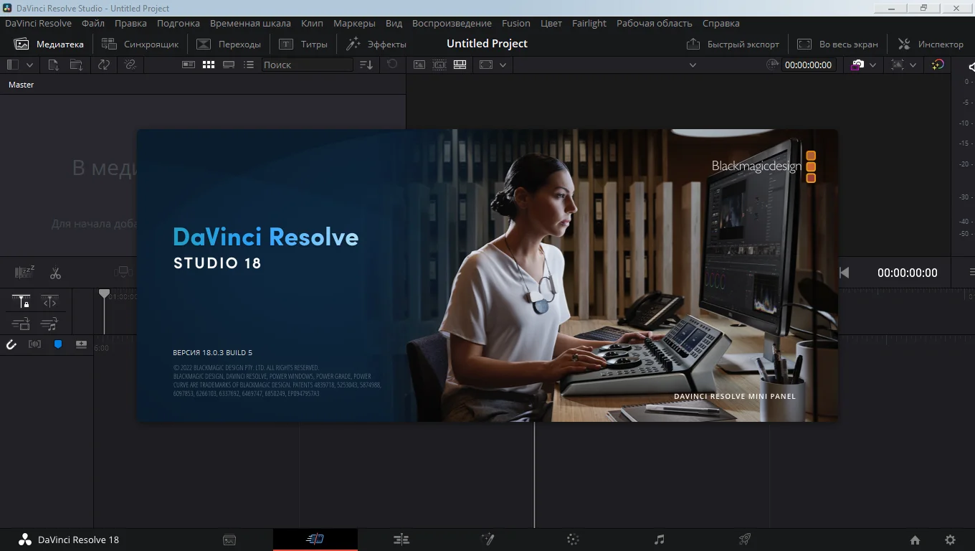Click the color grade bypass sparkle icon
Screen dimensions: 975x551
[938, 65]
